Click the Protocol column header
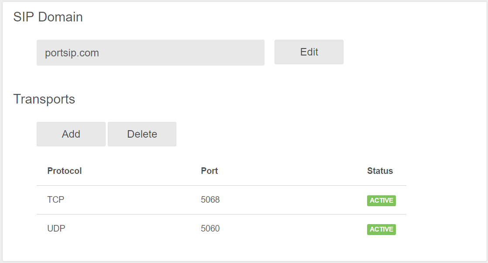The height and width of the screenshot is (263, 488). point(65,171)
